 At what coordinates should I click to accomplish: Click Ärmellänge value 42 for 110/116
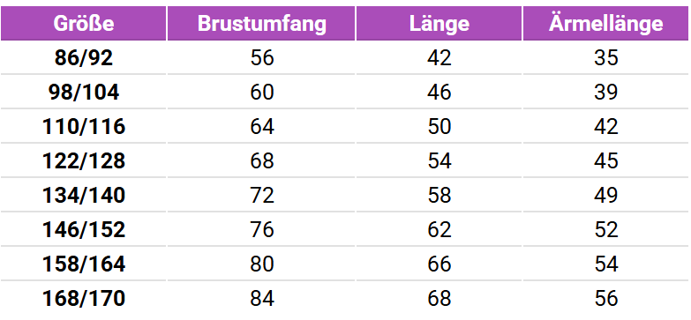(606, 127)
